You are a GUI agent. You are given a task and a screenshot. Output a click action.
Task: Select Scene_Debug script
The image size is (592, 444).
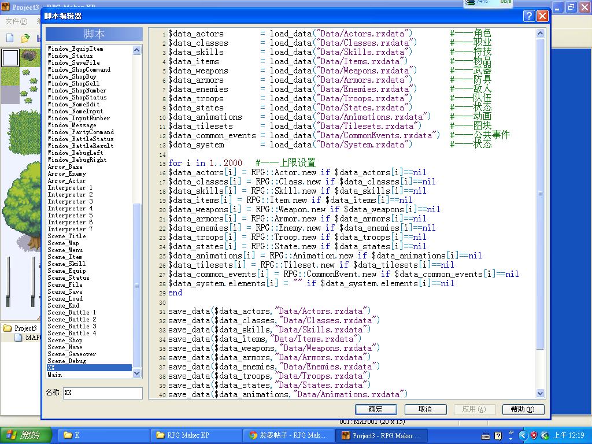click(x=67, y=361)
